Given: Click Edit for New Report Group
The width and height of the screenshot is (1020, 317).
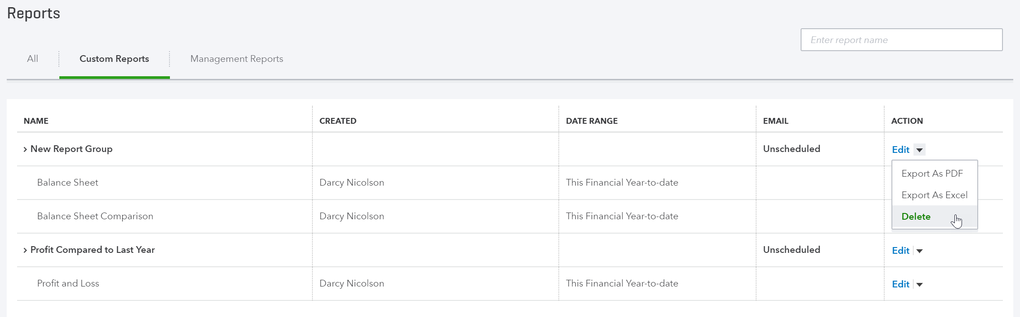Looking at the screenshot, I should [x=900, y=150].
